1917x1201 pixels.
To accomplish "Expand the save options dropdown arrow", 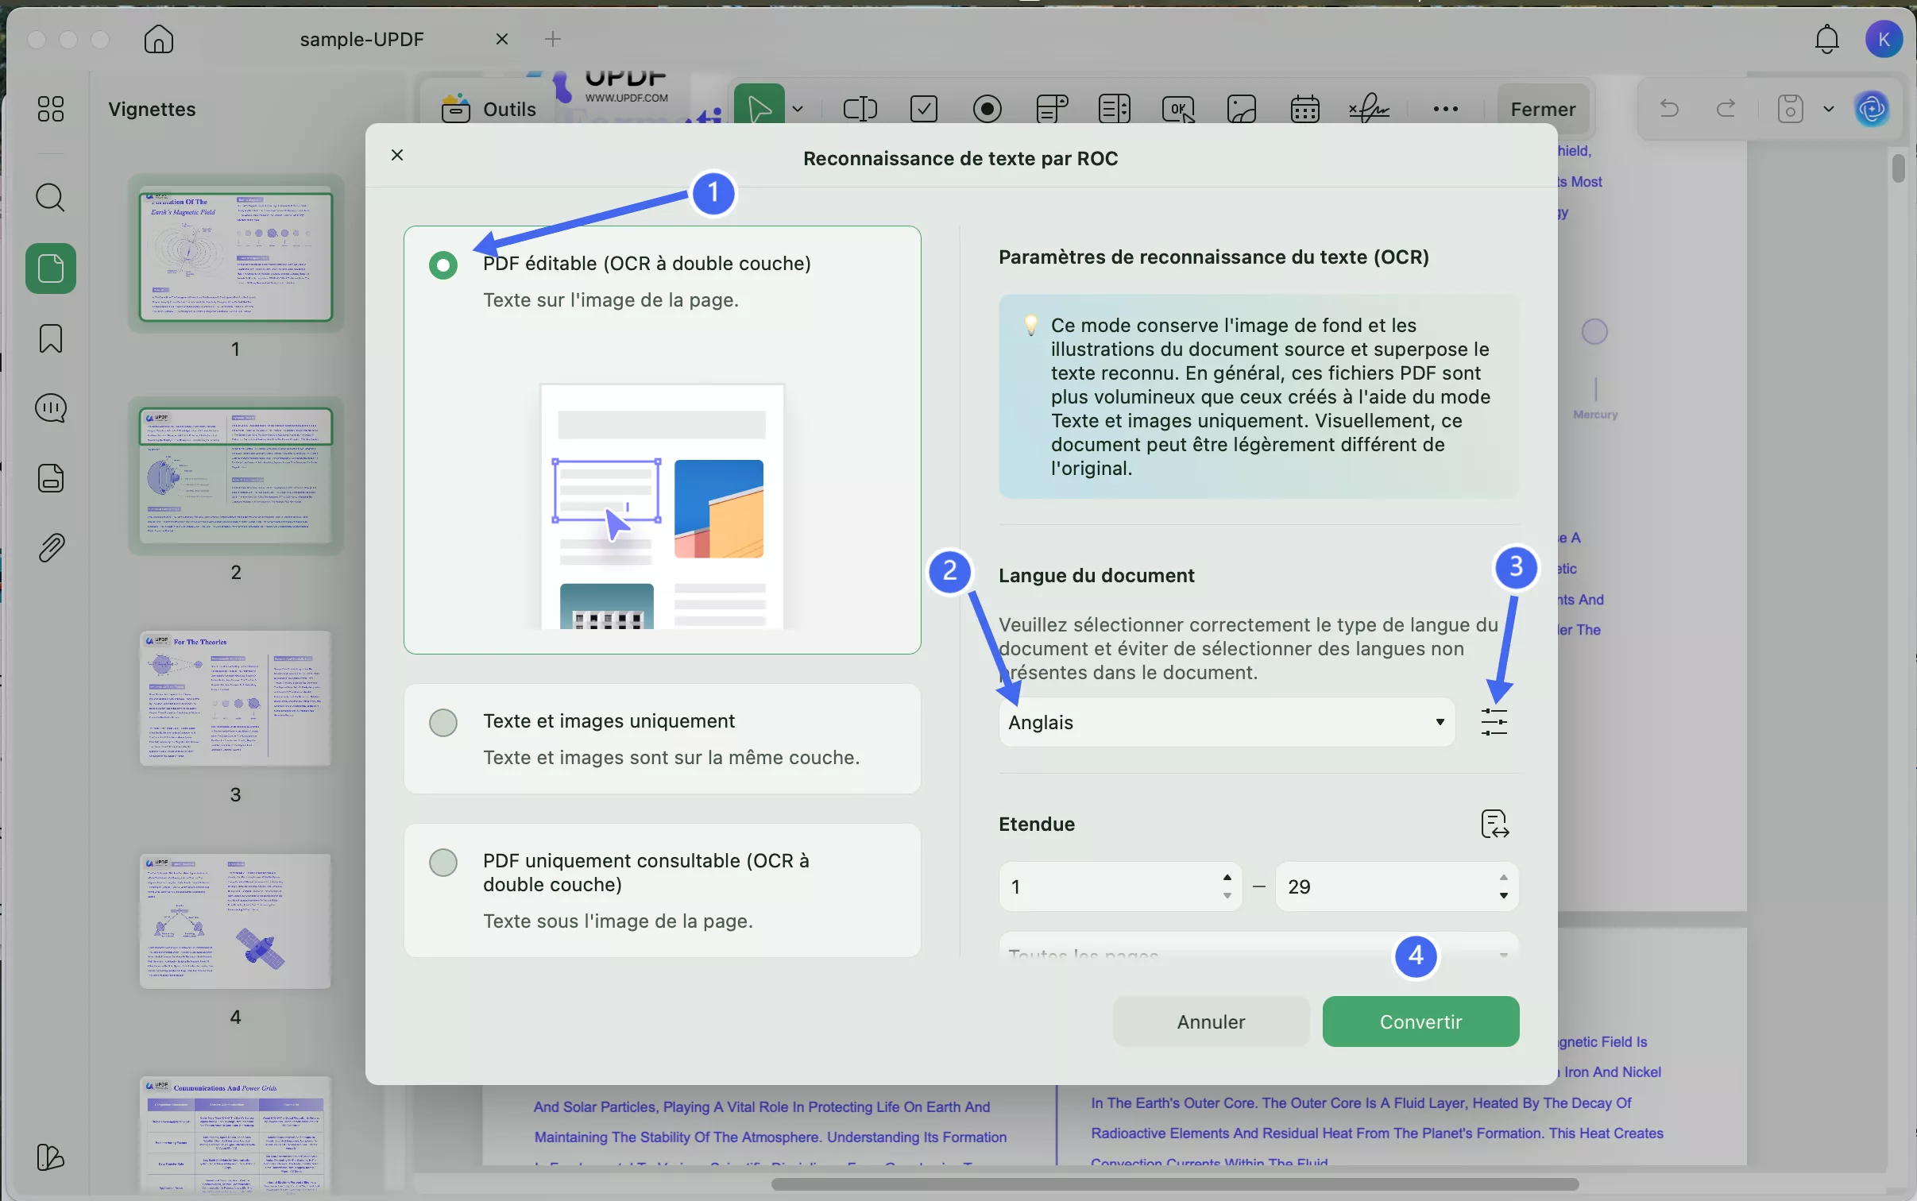I will [1828, 109].
